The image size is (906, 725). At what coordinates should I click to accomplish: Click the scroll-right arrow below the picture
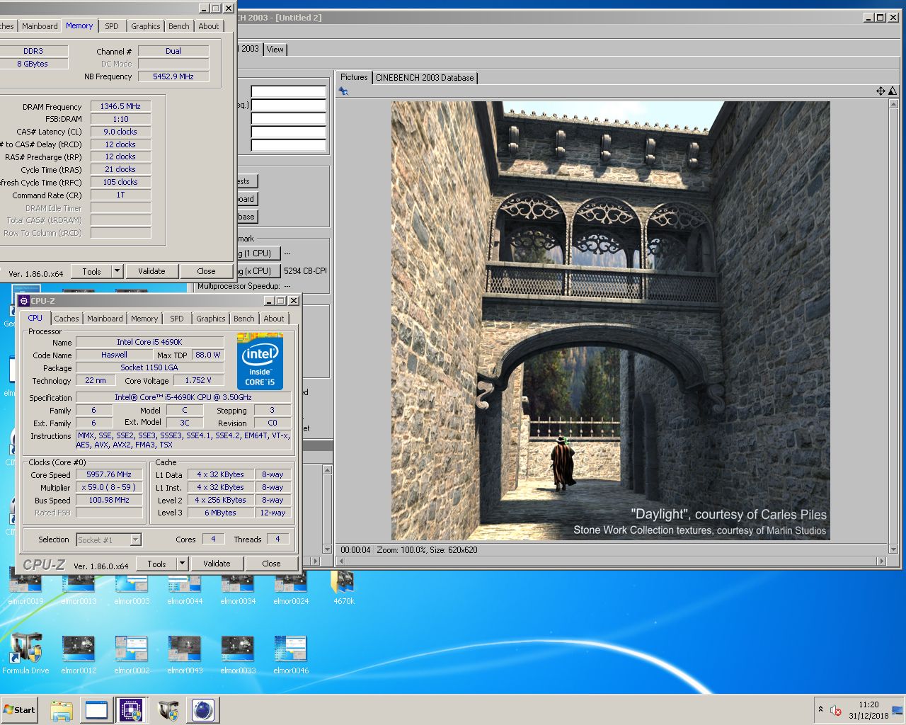(882, 561)
